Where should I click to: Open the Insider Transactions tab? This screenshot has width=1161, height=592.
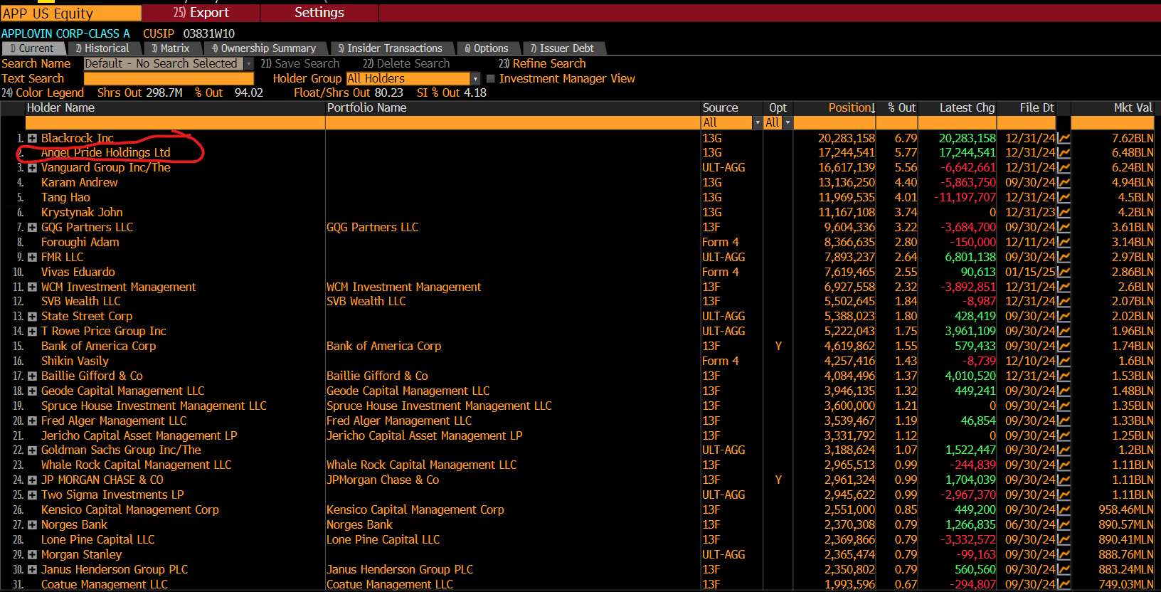[391, 48]
